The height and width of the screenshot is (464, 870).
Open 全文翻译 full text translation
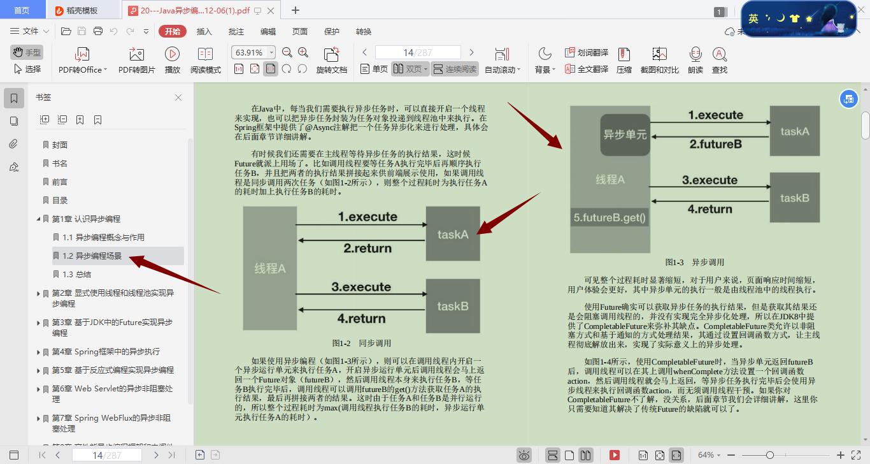(587, 69)
